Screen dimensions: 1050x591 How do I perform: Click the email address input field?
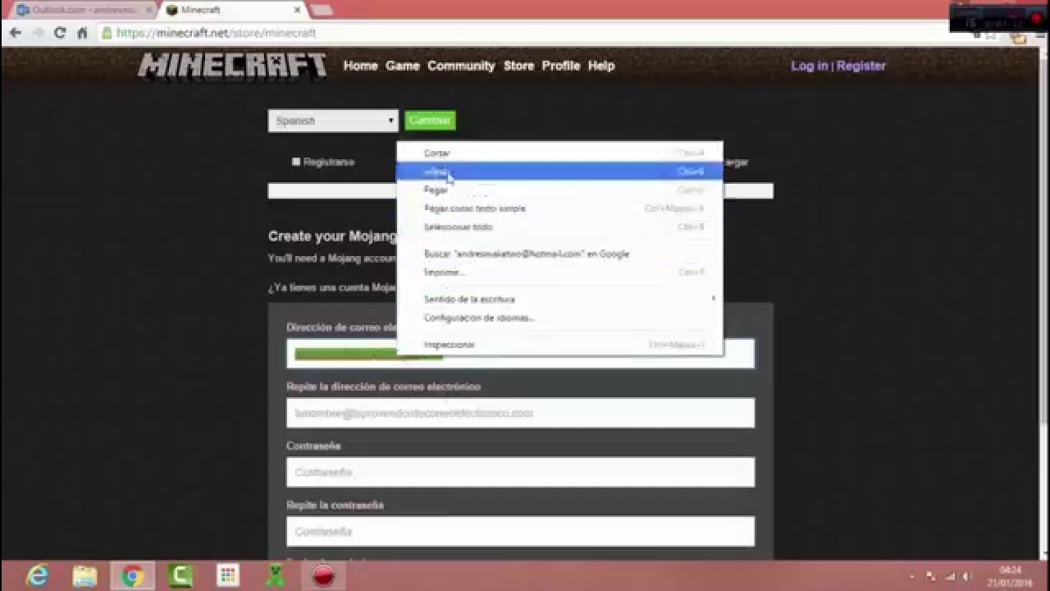(520, 354)
